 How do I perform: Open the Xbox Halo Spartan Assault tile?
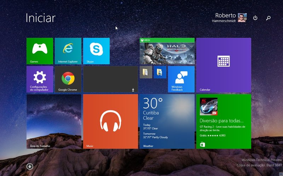click(x=167, y=51)
